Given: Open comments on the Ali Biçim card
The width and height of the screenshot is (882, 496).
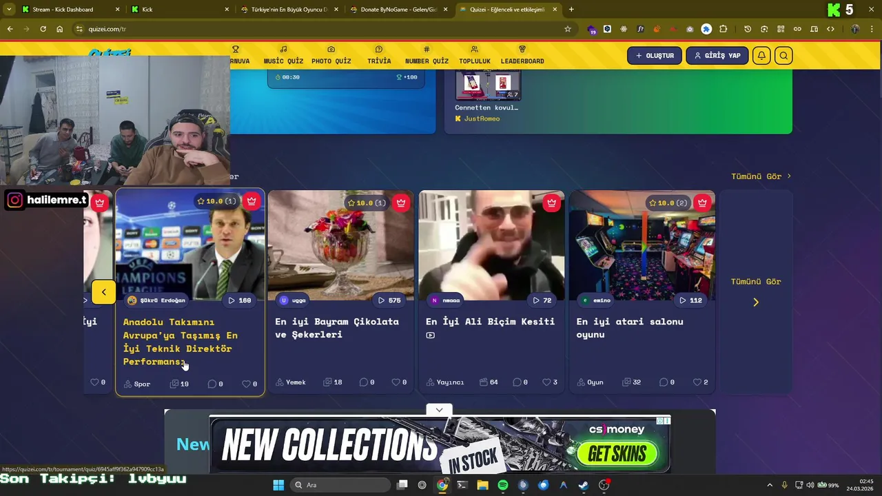Looking at the screenshot, I should (x=520, y=382).
